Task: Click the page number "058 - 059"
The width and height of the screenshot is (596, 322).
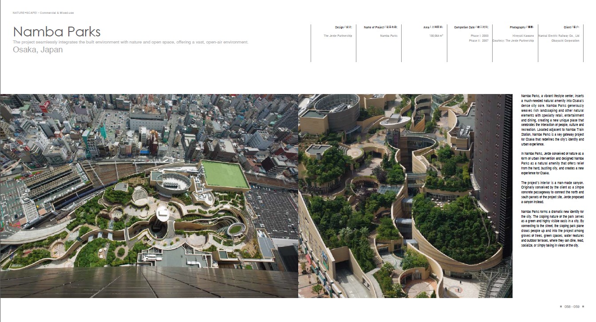Action: [572, 306]
